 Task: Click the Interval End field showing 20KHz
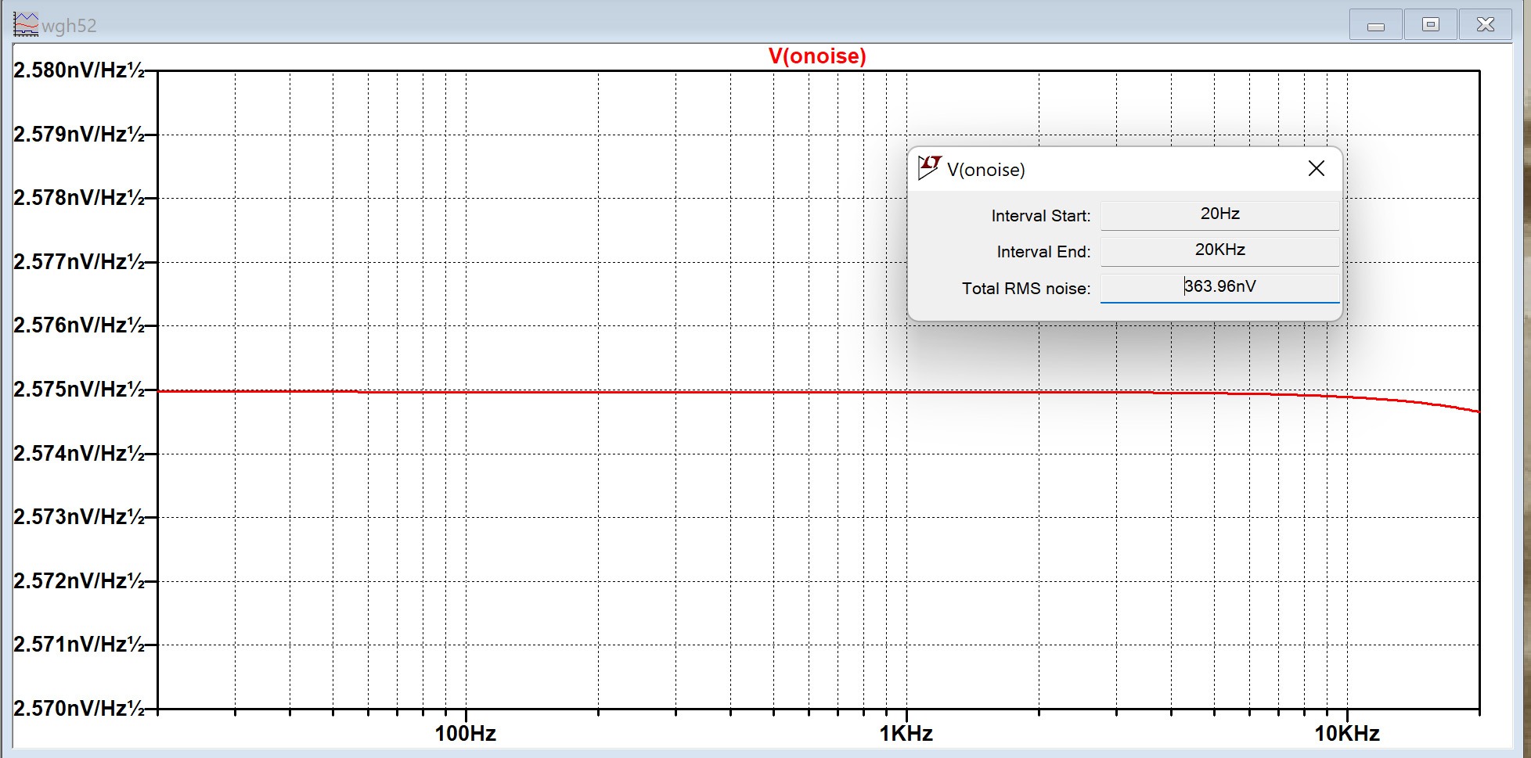tap(1219, 250)
